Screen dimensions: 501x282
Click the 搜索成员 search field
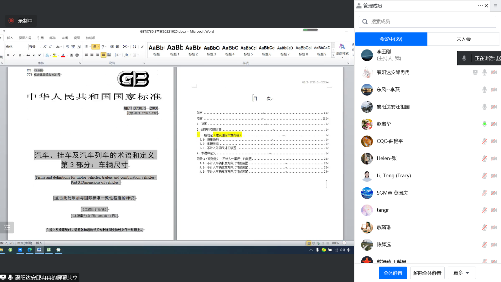(427, 22)
